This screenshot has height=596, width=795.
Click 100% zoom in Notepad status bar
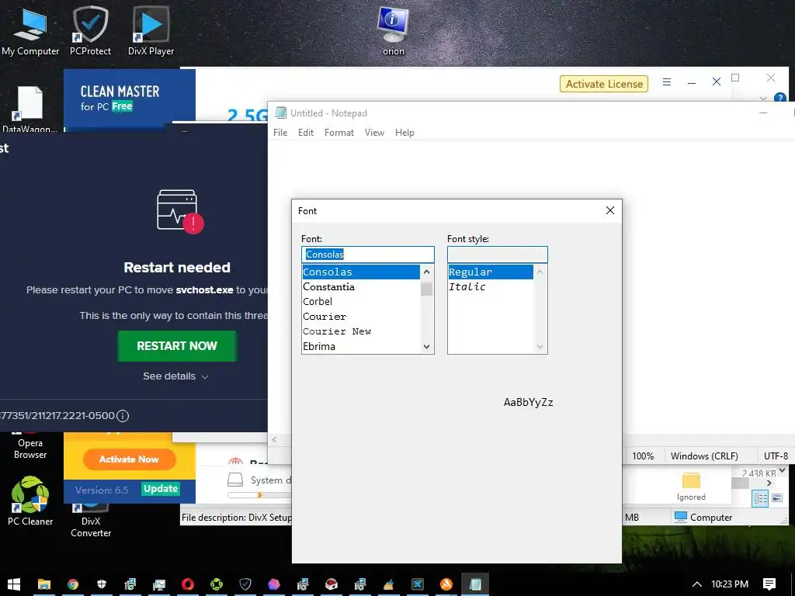pyautogui.click(x=643, y=456)
